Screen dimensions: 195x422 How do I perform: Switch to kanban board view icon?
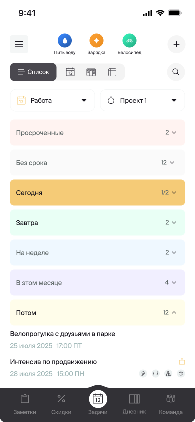coord(91,72)
